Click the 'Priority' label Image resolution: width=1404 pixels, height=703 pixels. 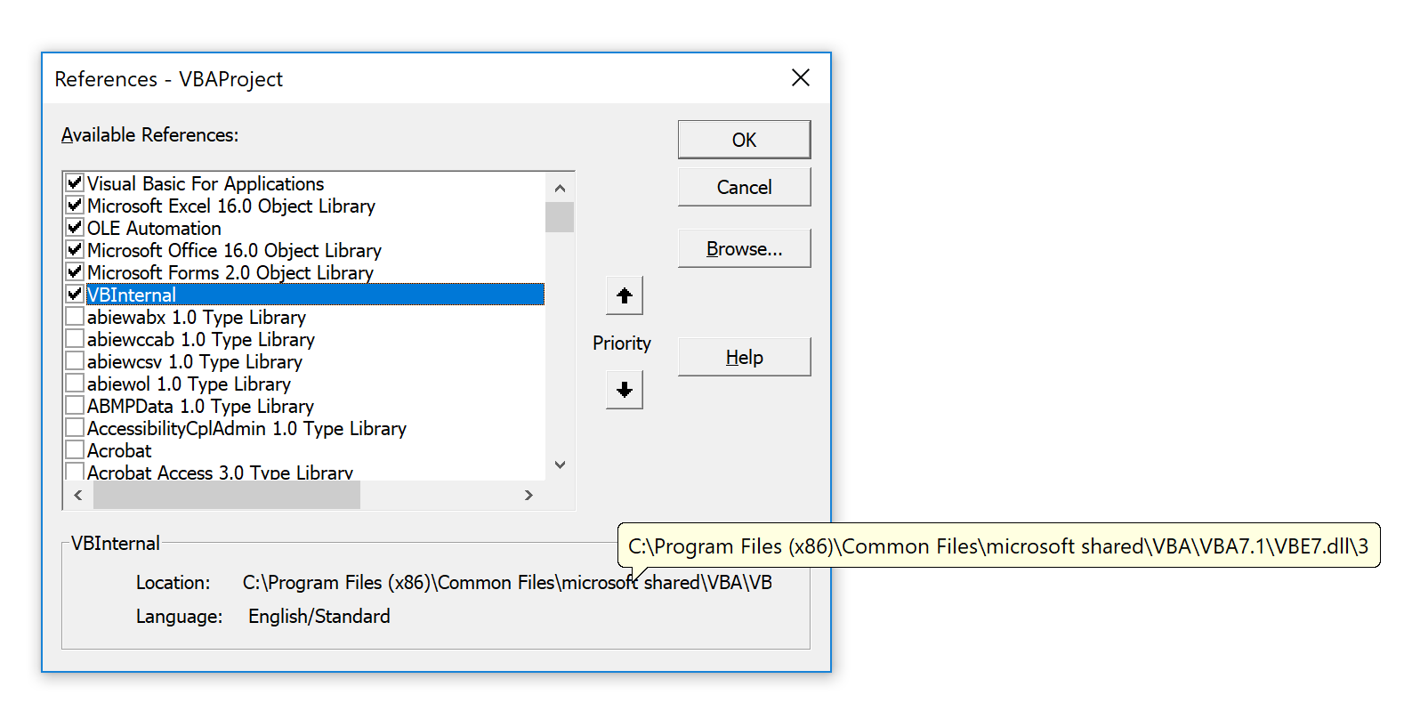[622, 343]
